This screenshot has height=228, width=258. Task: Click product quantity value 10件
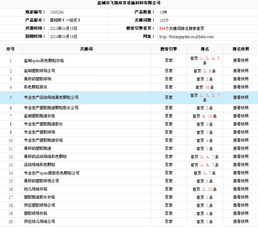click(x=163, y=12)
